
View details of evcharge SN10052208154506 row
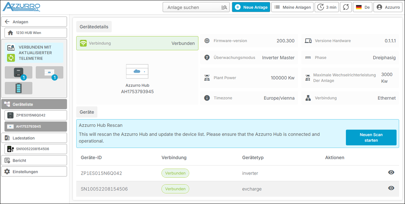(391, 188)
